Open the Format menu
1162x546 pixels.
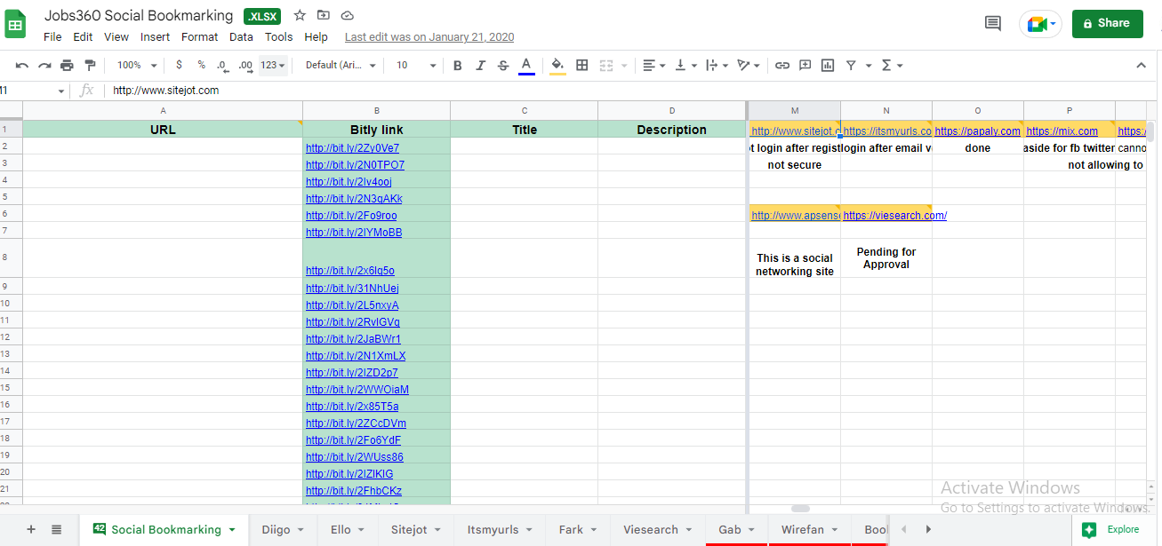tap(199, 37)
